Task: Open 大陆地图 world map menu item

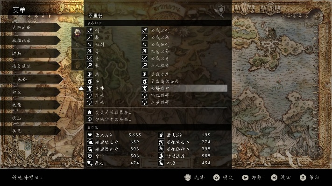Action: 30,27
